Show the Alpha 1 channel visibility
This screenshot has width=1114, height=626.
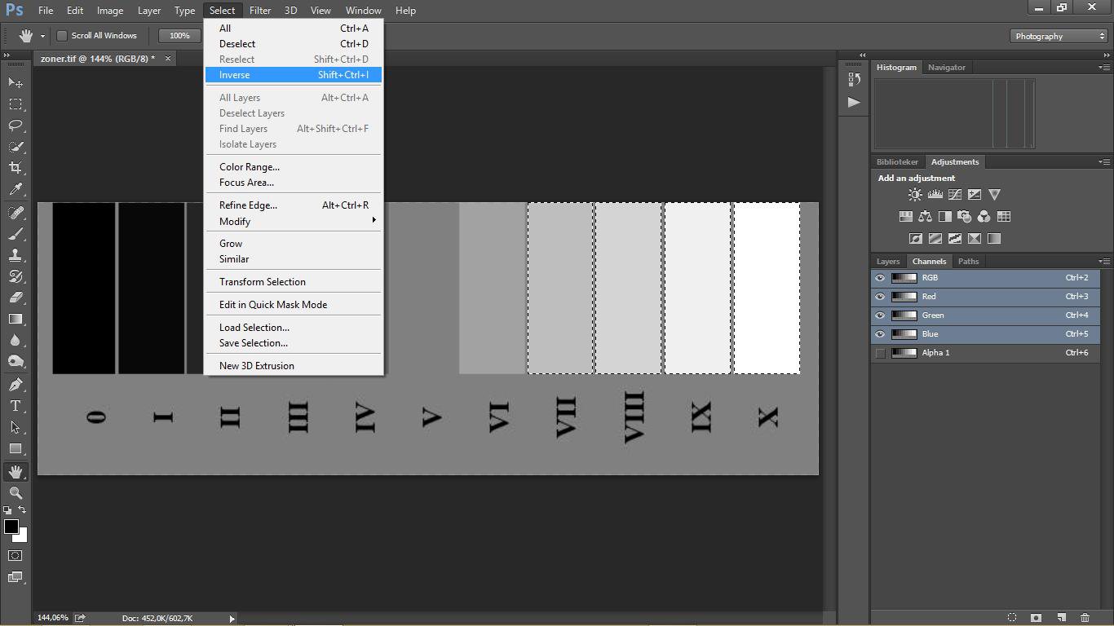[x=880, y=353]
